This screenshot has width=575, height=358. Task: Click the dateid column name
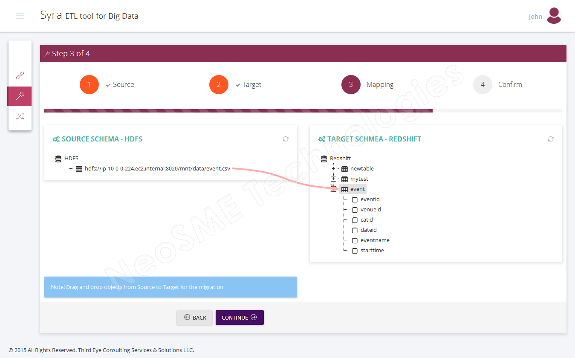point(369,230)
